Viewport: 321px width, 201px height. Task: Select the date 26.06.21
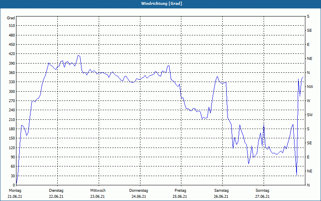point(221,197)
